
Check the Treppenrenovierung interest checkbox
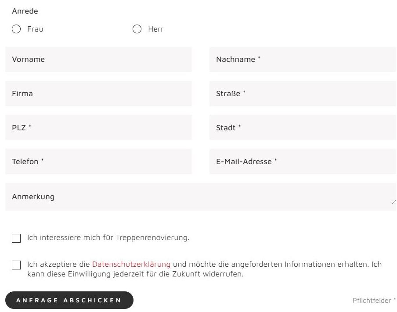(x=16, y=238)
